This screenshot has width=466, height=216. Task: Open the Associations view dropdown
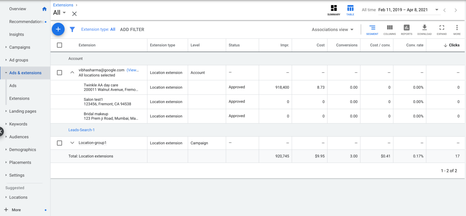pos(333,29)
